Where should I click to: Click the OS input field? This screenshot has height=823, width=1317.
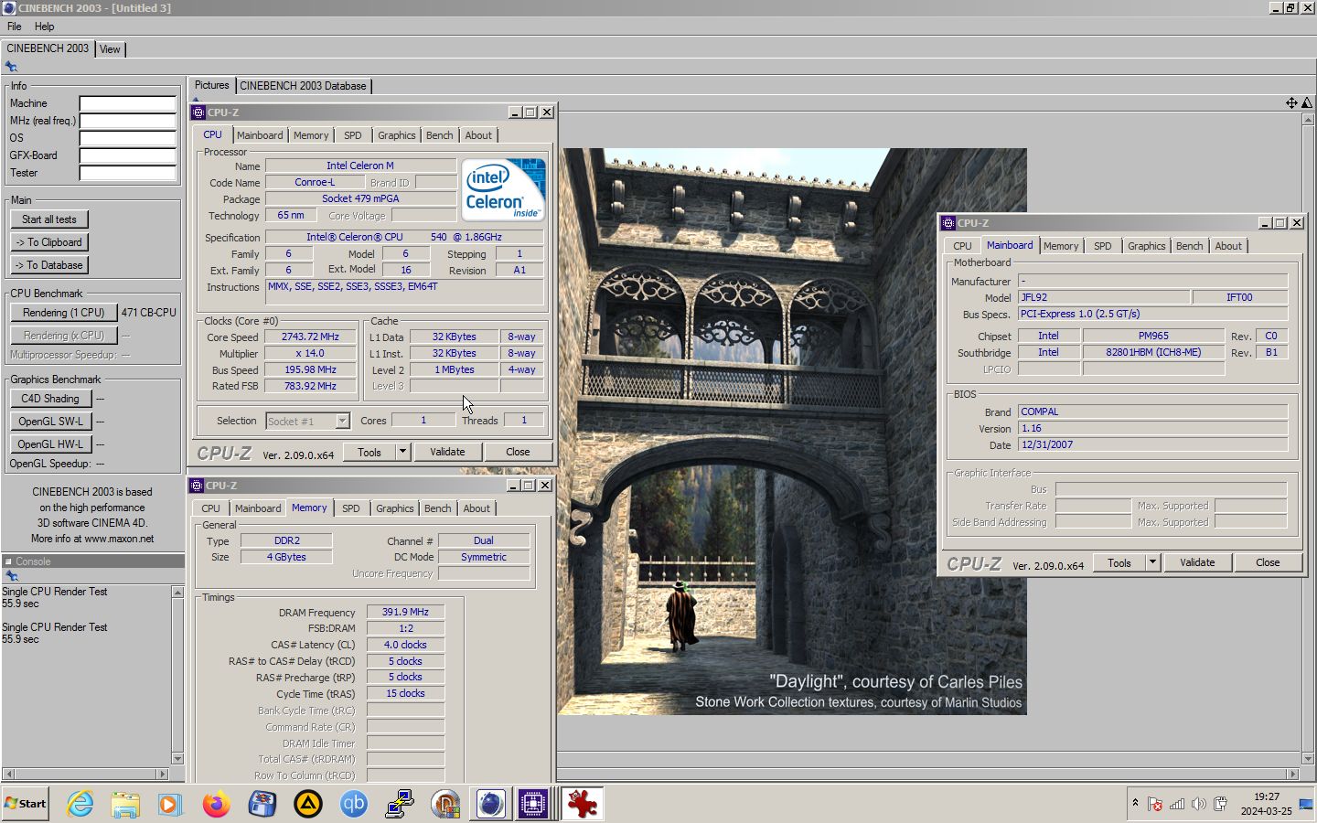pyautogui.click(x=127, y=138)
